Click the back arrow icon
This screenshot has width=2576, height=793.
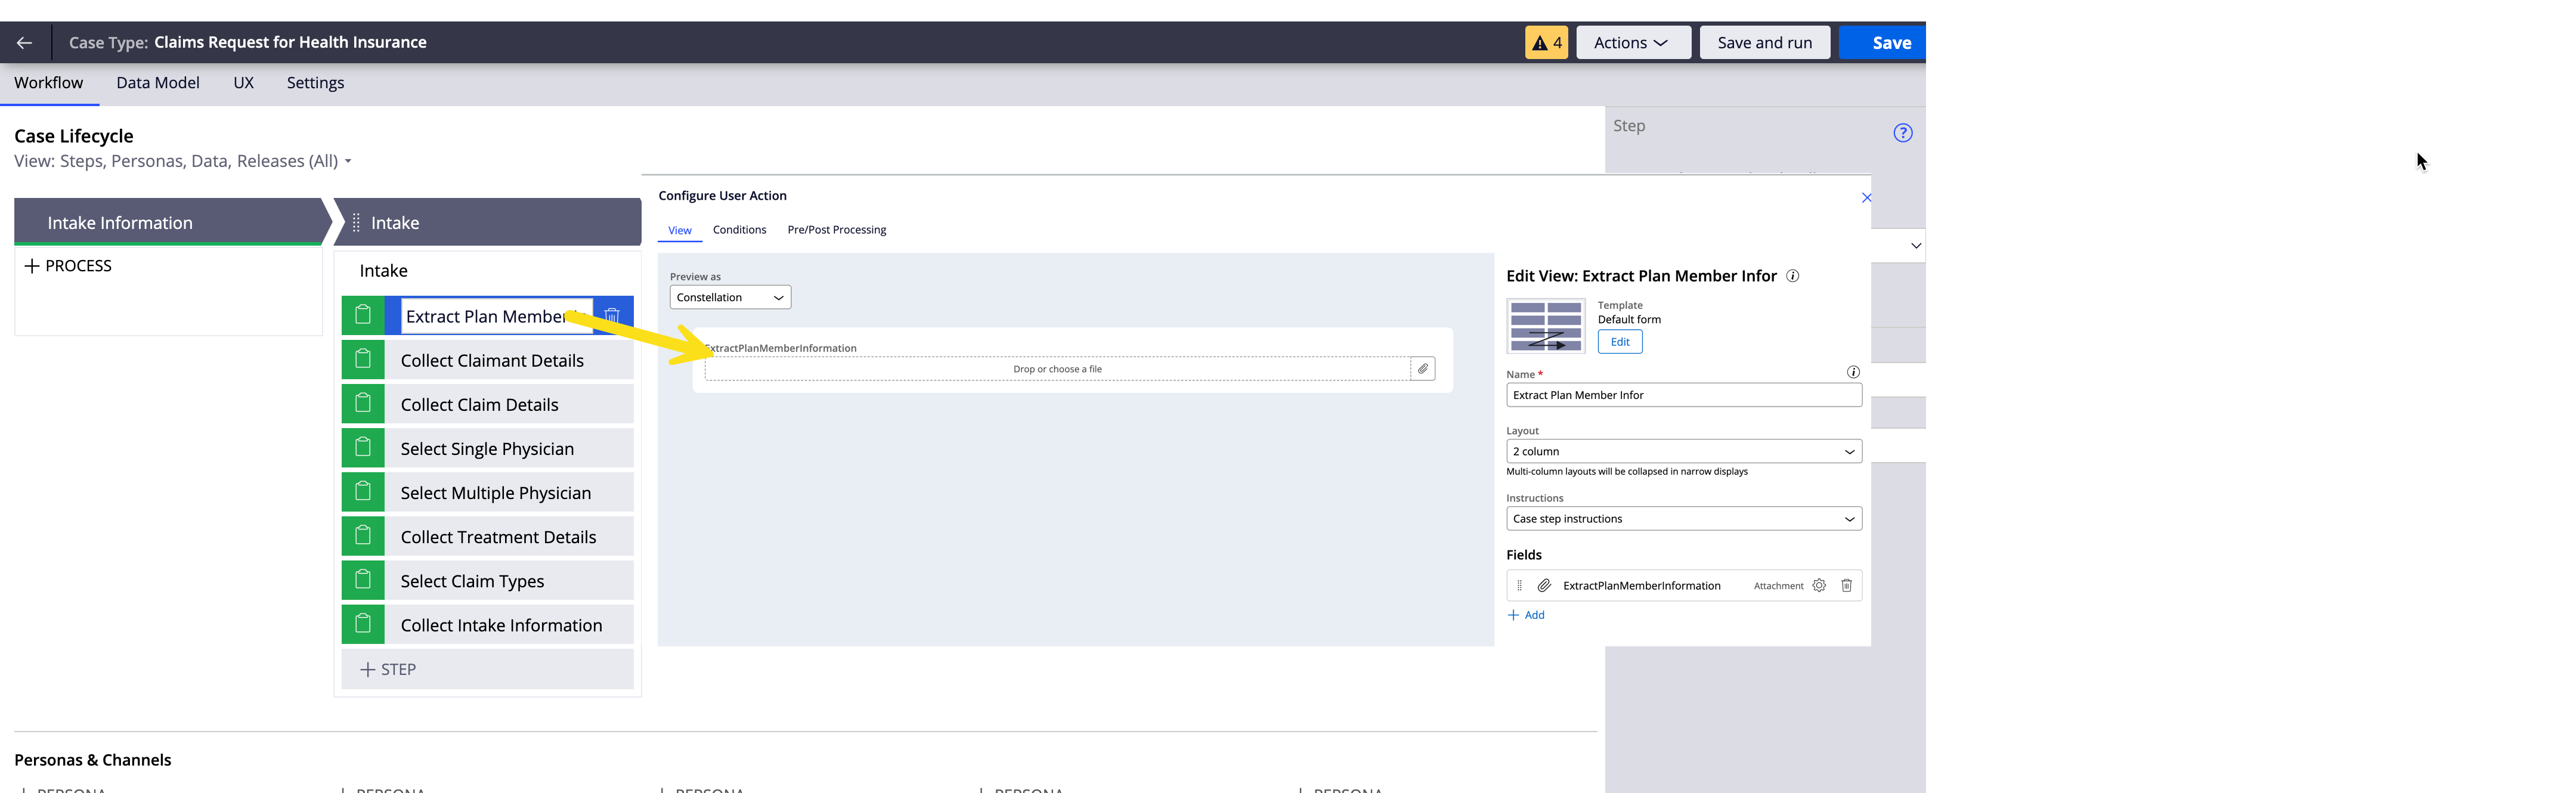pyautogui.click(x=25, y=43)
